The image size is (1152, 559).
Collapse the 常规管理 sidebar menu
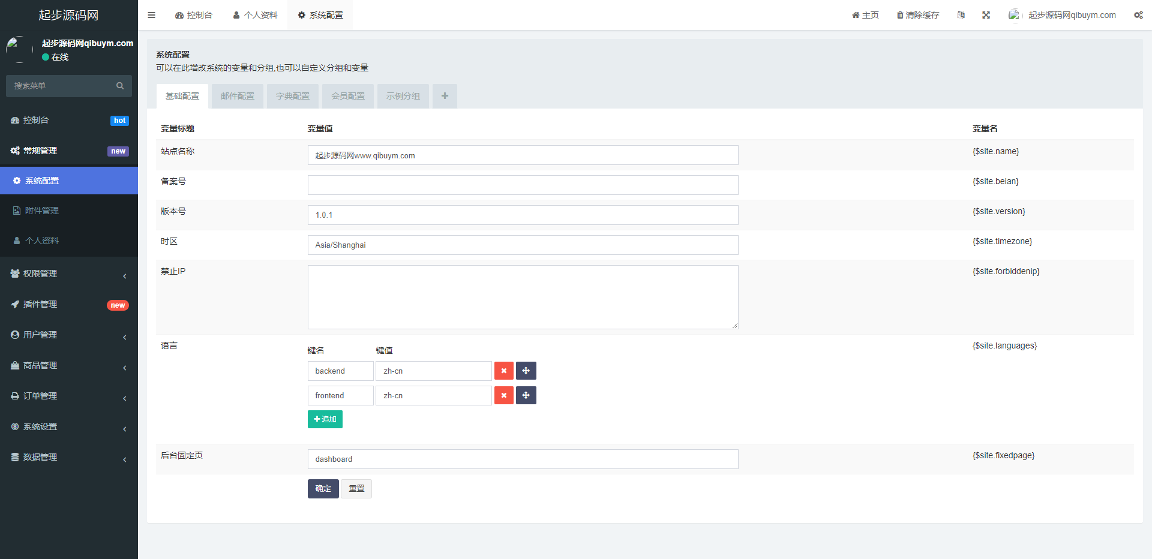click(69, 151)
